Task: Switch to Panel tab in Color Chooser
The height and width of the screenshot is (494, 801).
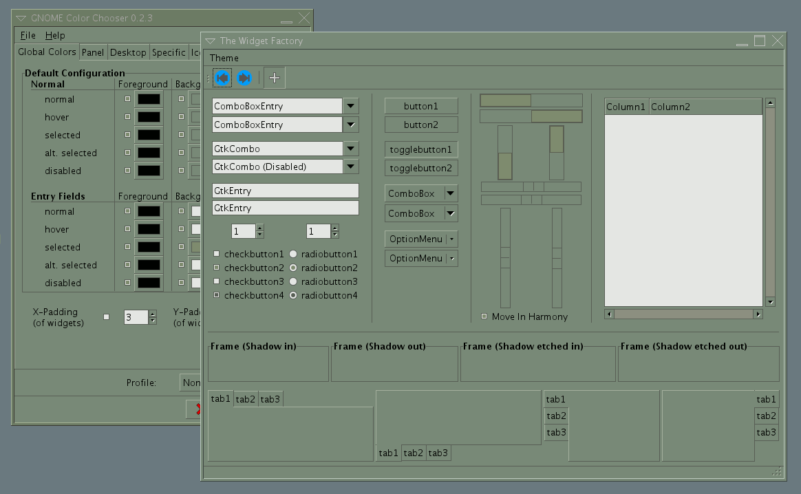Action: point(92,52)
